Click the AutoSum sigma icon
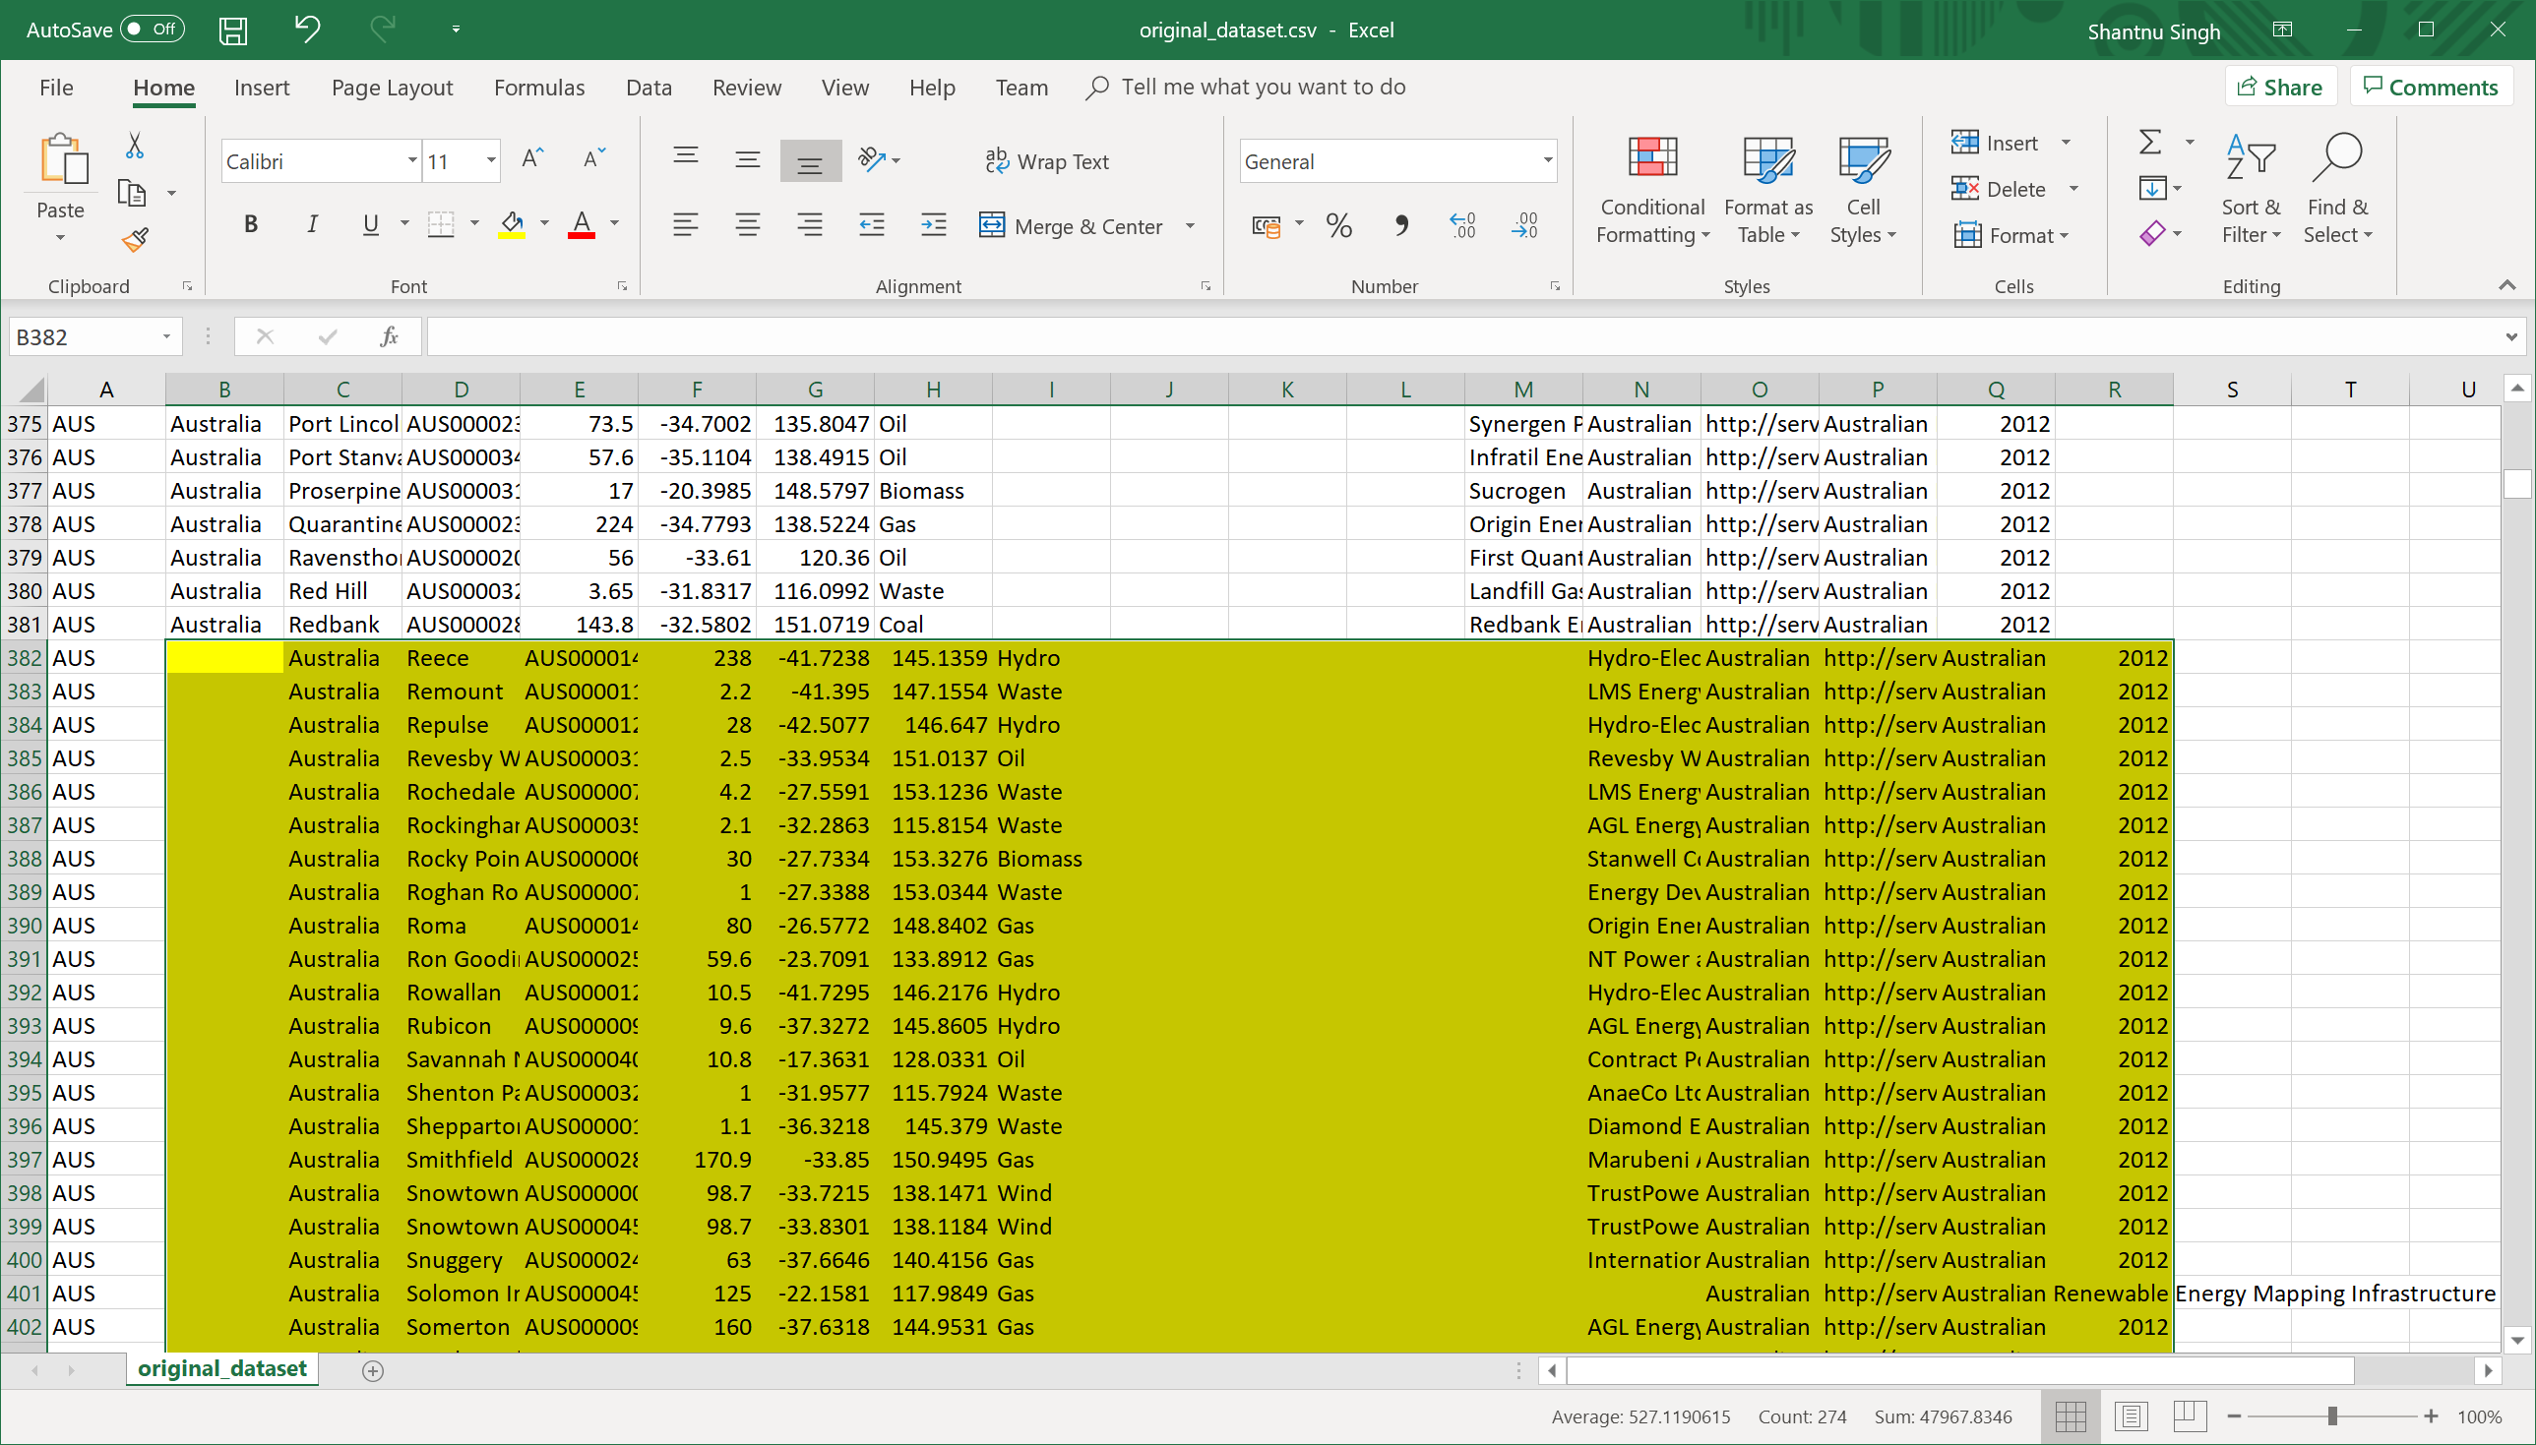The height and width of the screenshot is (1445, 2536). [2149, 143]
